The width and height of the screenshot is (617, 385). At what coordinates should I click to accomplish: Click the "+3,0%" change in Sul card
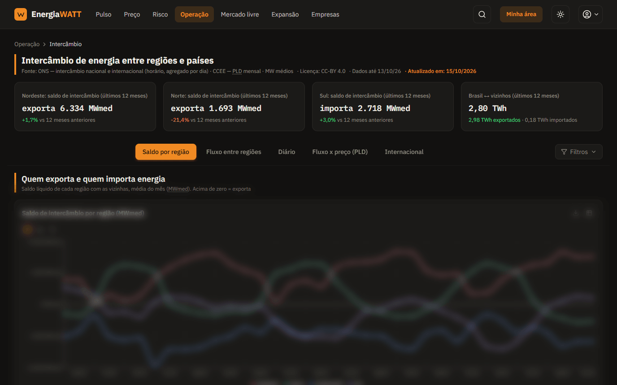click(328, 120)
